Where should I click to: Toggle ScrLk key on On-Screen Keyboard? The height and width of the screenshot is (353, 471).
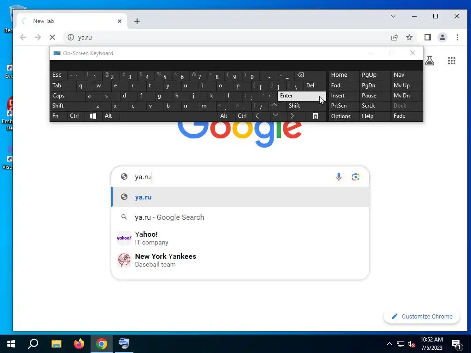point(375,106)
